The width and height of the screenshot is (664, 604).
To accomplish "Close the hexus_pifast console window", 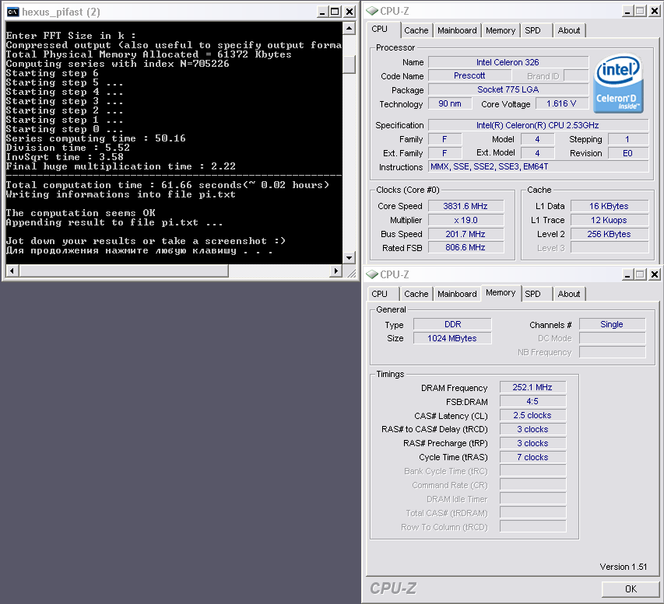I will (350, 12).
